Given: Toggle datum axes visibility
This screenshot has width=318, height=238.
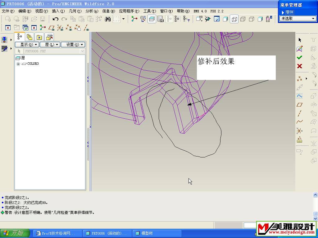Looking at the screenshot, I should point(87,28).
